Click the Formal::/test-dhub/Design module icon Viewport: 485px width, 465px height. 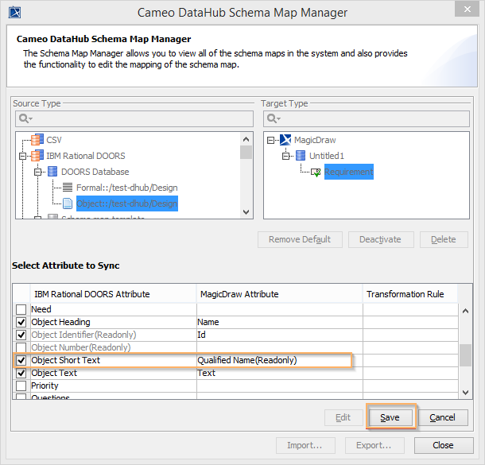click(68, 188)
